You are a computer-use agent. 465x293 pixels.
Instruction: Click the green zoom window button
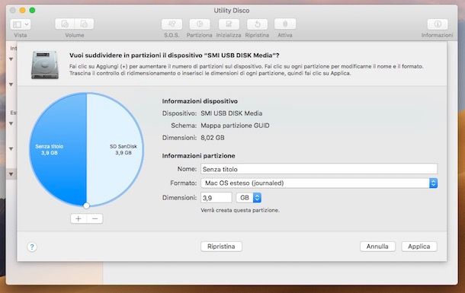pyautogui.click(x=32, y=11)
